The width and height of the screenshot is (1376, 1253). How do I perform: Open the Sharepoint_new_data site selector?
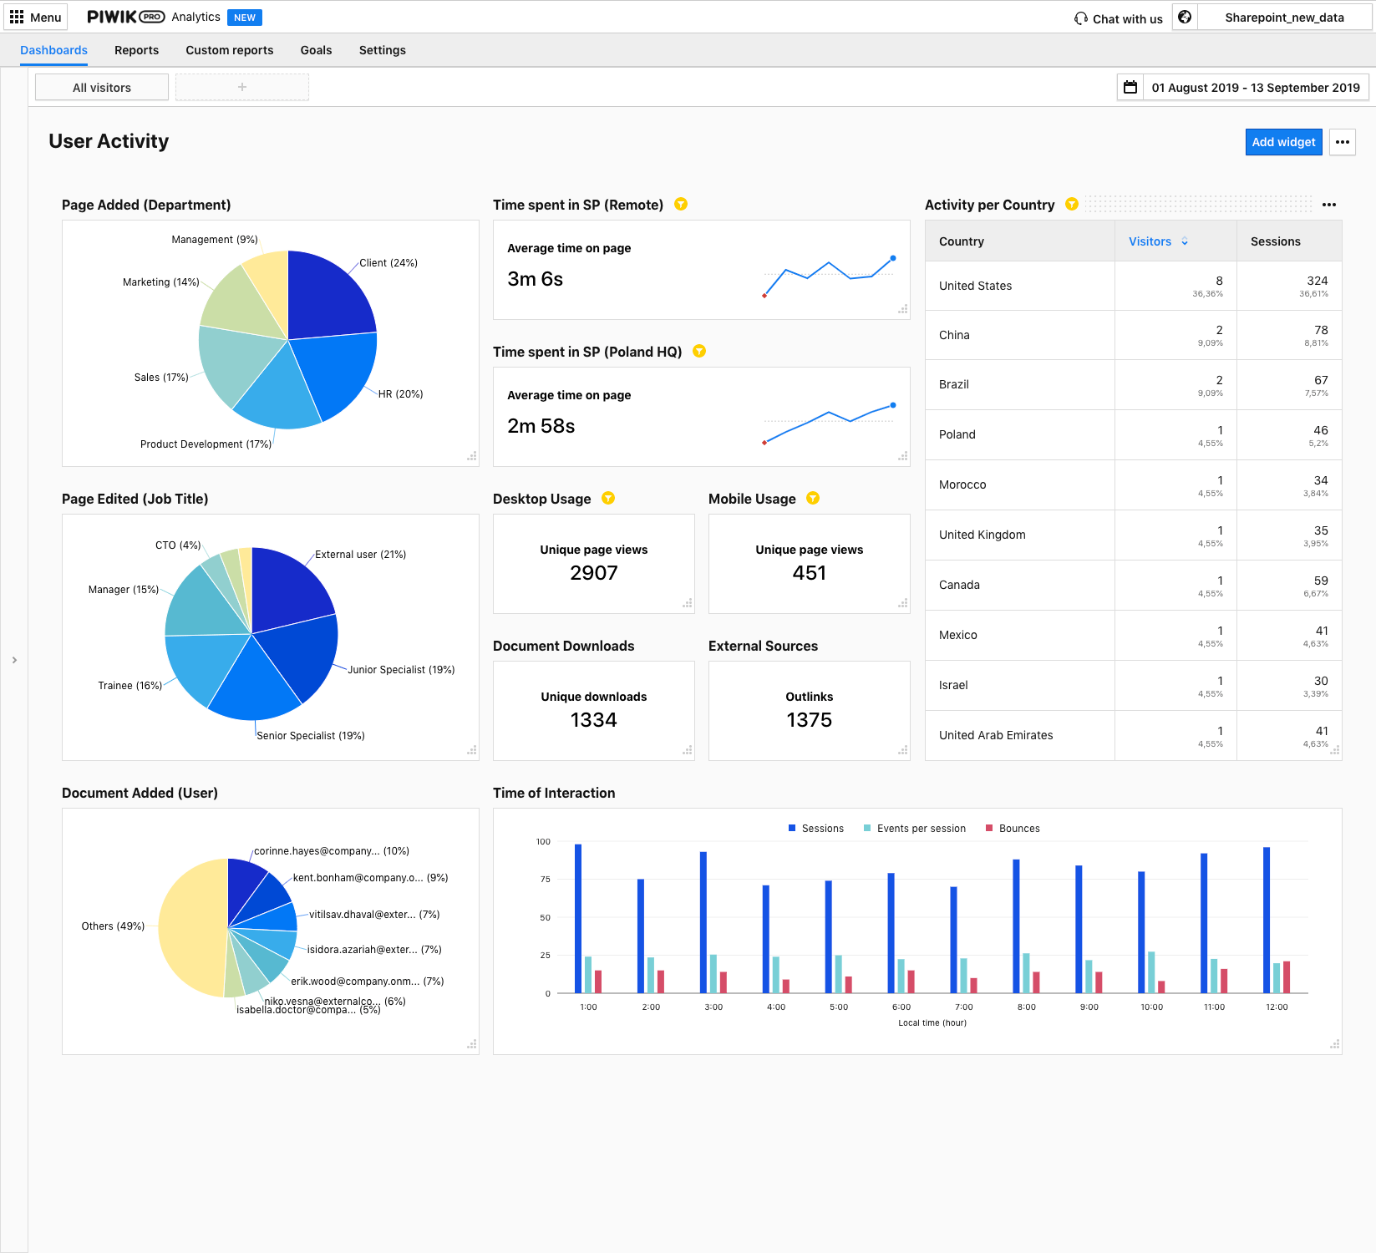[1284, 18]
